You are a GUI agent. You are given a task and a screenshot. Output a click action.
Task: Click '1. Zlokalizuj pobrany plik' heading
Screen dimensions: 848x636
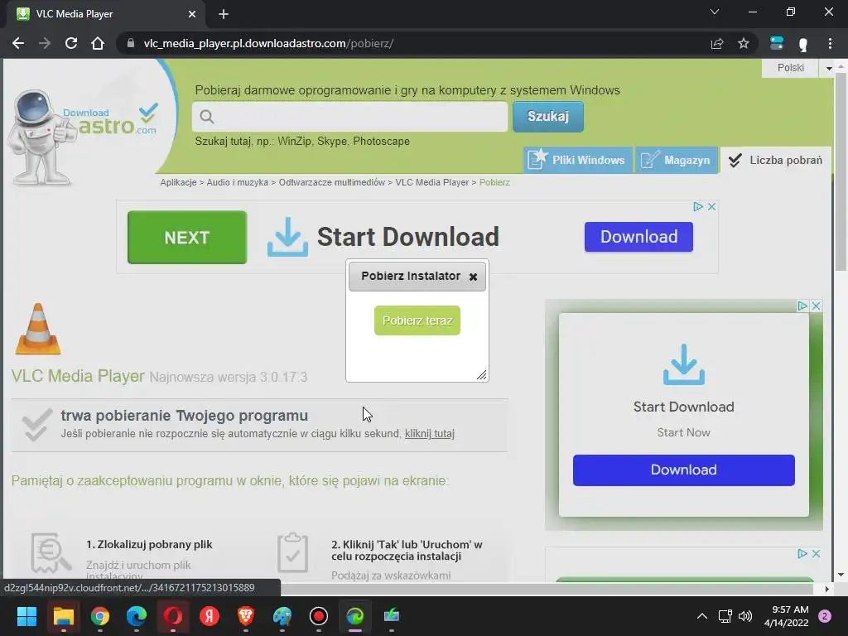point(149,545)
